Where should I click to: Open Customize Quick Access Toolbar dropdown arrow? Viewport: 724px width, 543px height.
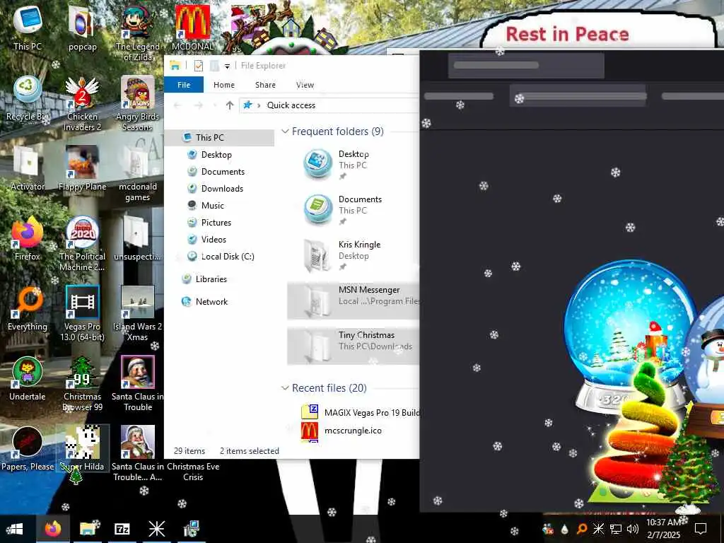point(227,66)
